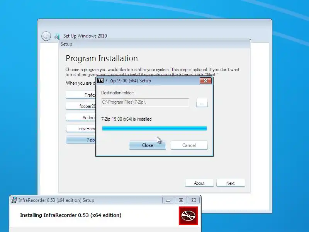The height and width of the screenshot is (232, 309).
Task: Click the 'Program Installation' heading
Action: [102, 58]
